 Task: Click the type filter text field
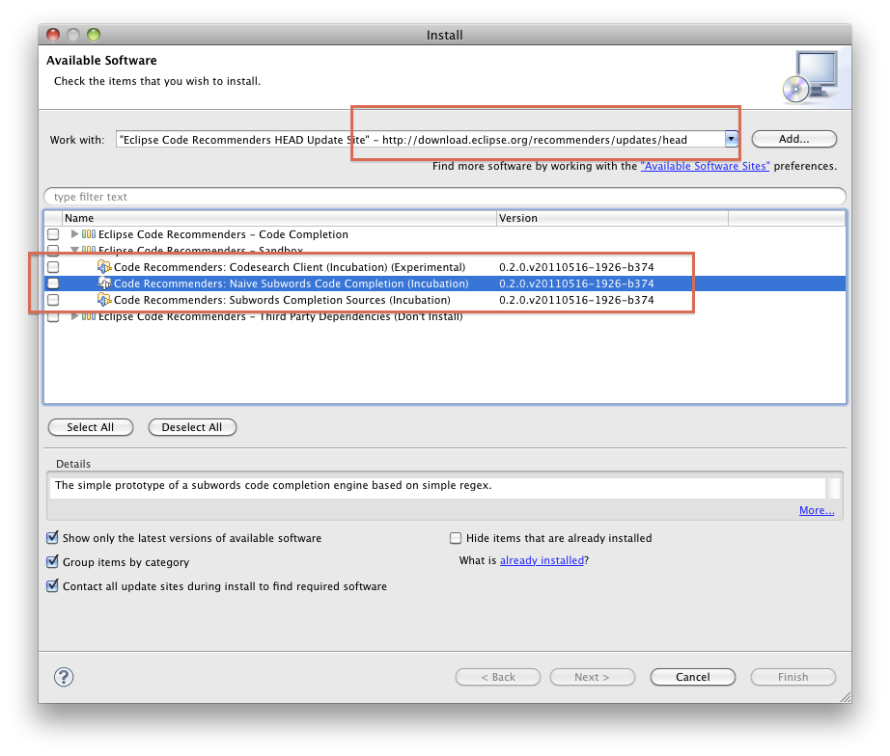pyautogui.click(x=444, y=197)
